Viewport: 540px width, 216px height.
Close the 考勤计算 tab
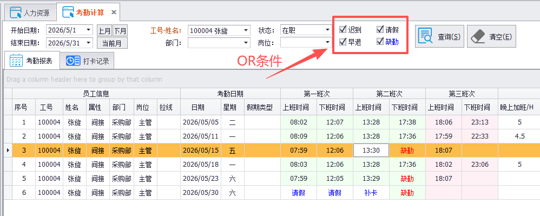tap(114, 13)
